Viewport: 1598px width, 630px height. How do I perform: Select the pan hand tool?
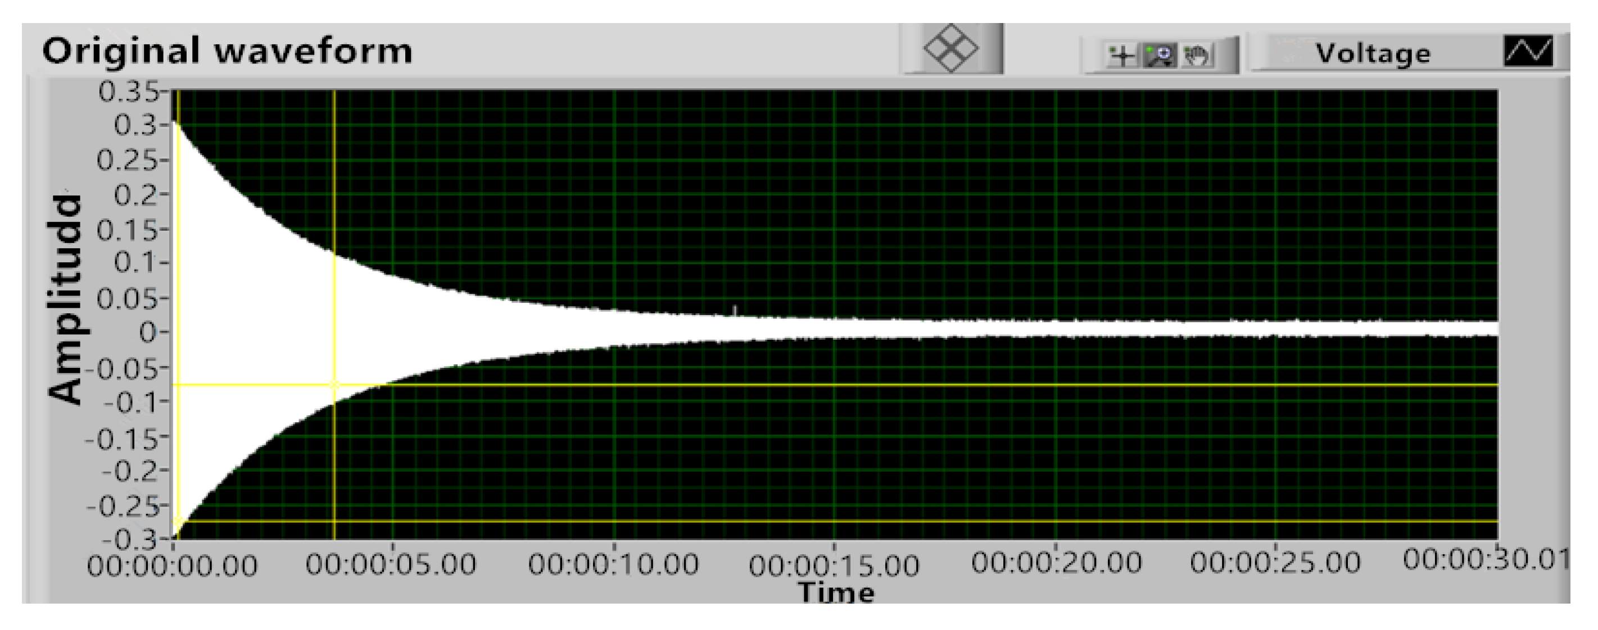[1197, 56]
